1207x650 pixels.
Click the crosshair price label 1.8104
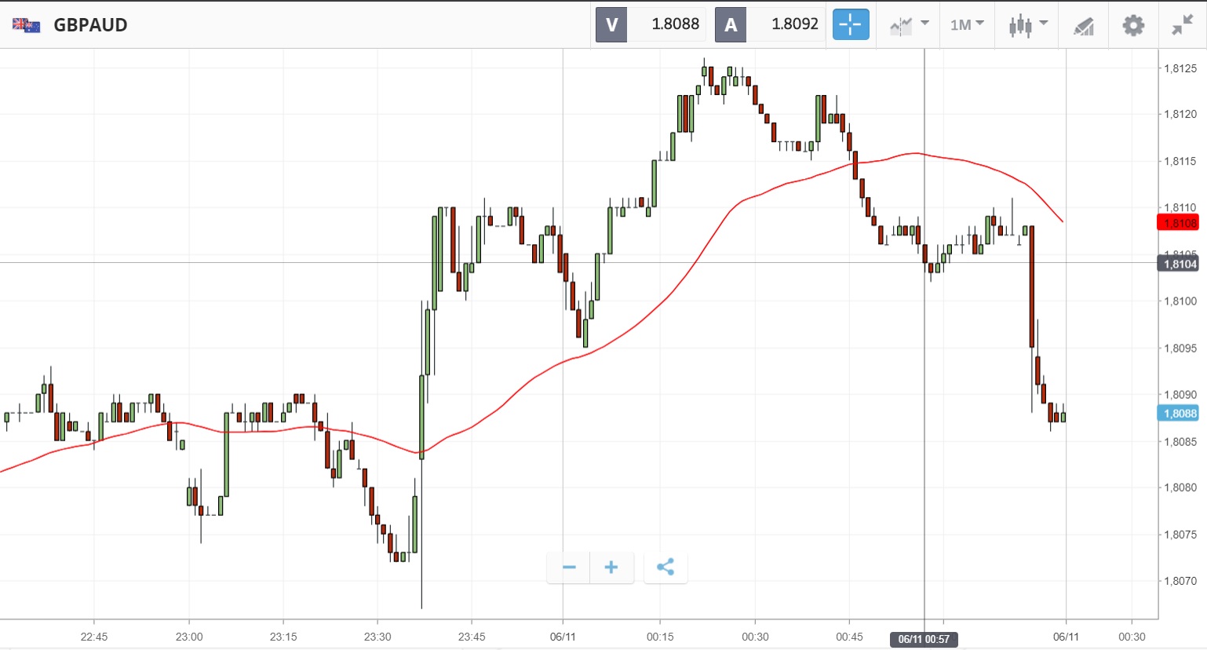point(1179,264)
